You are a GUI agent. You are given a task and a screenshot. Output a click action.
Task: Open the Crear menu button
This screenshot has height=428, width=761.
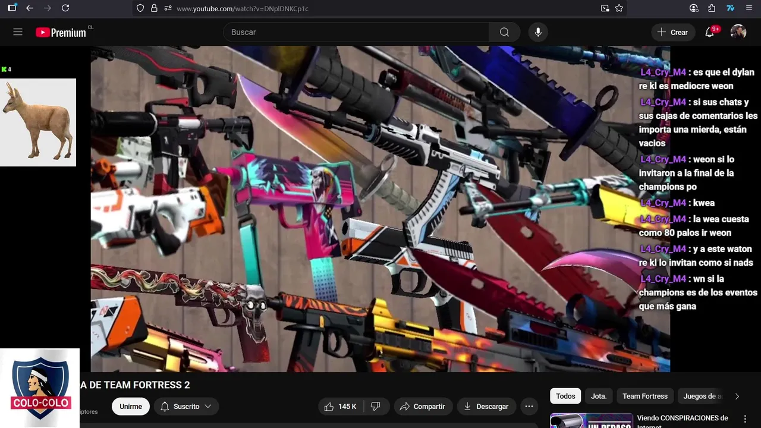tap(672, 32)
